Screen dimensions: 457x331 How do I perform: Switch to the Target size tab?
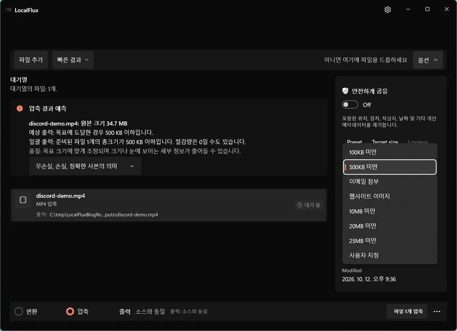pos(385,141)
